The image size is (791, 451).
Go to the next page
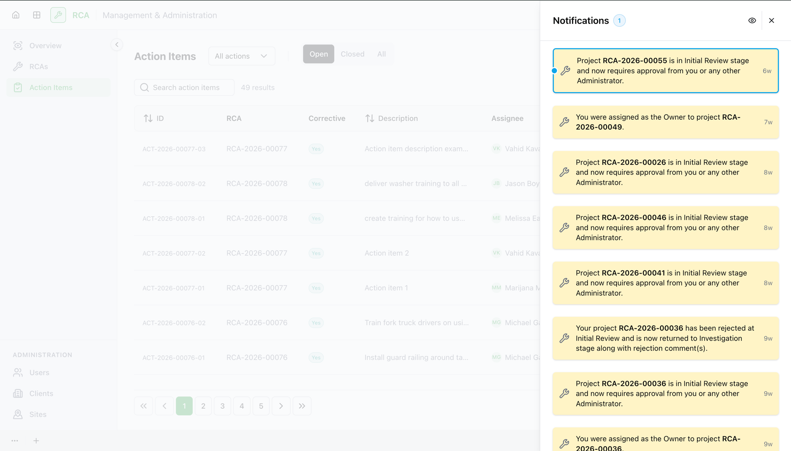coord(281,406)
